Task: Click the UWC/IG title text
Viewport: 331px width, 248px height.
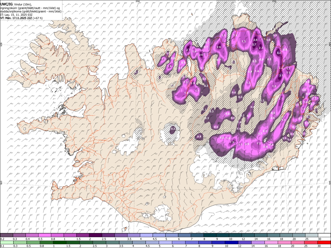Action: pyautogui.click(x=6, y=4)
